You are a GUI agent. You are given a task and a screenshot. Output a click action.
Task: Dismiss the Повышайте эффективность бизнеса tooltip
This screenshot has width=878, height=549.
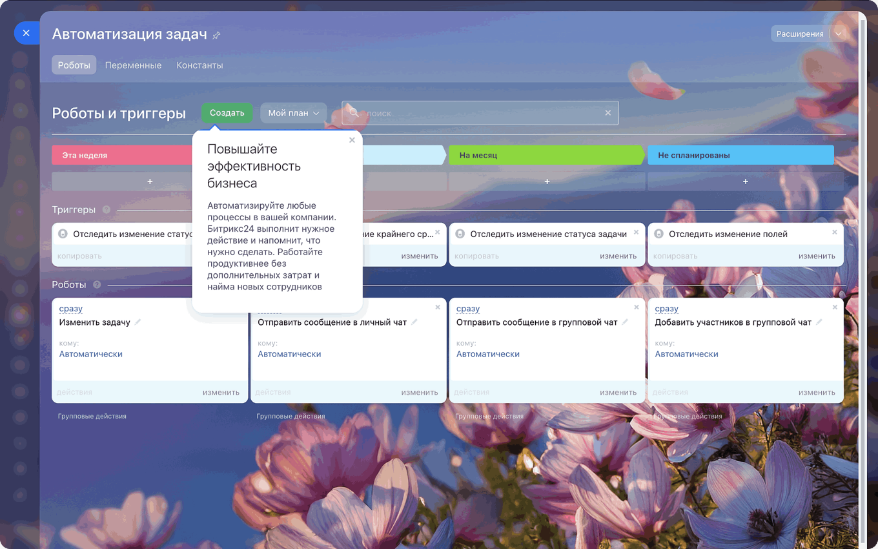(x=352, y=140)
